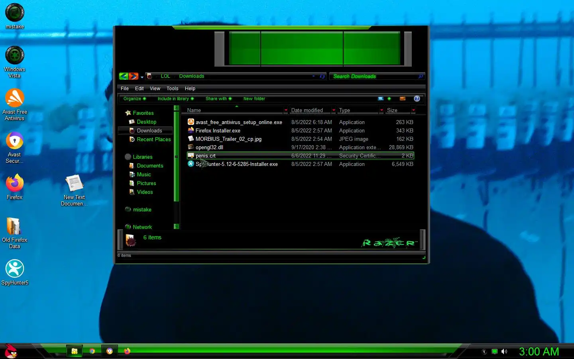The width and height of the screenshot is (574, 359).
Task: Click the Angry Birds Start button
Action: 12,351
